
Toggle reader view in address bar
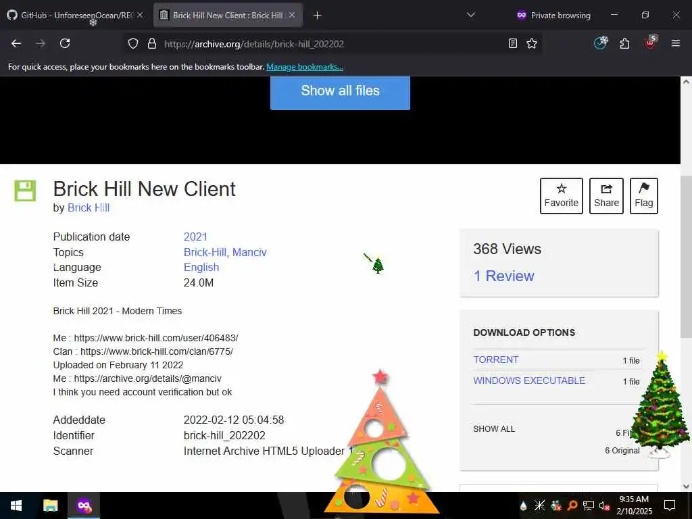coord(512,43)
